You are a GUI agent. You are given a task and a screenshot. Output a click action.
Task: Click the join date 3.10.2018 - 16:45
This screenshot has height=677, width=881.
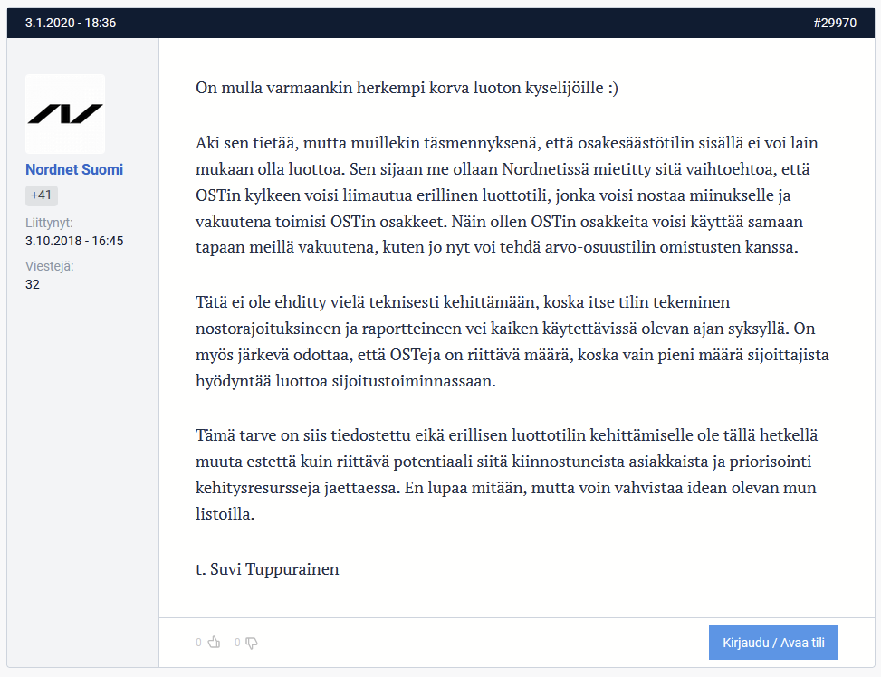click(x=74, y=241)
